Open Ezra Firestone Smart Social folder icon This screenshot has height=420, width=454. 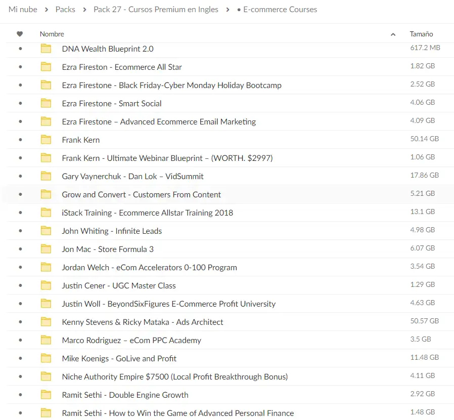(46, 103)
